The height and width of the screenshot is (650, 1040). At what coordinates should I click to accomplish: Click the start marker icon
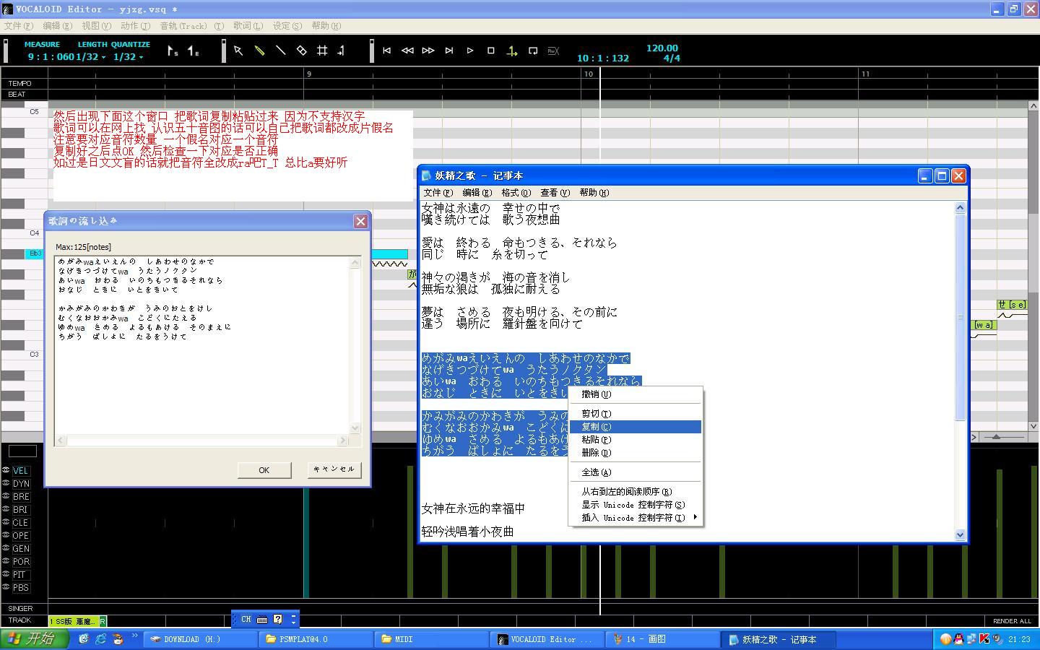[173, 51]
